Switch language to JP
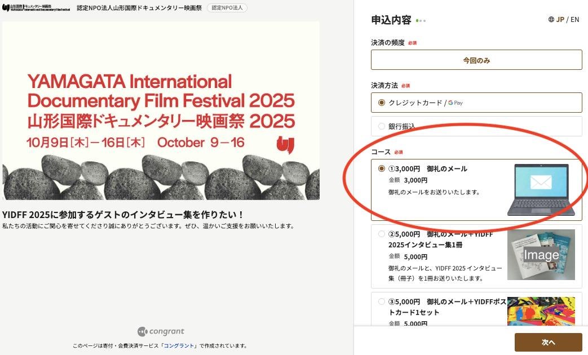 tap(560, 20)
